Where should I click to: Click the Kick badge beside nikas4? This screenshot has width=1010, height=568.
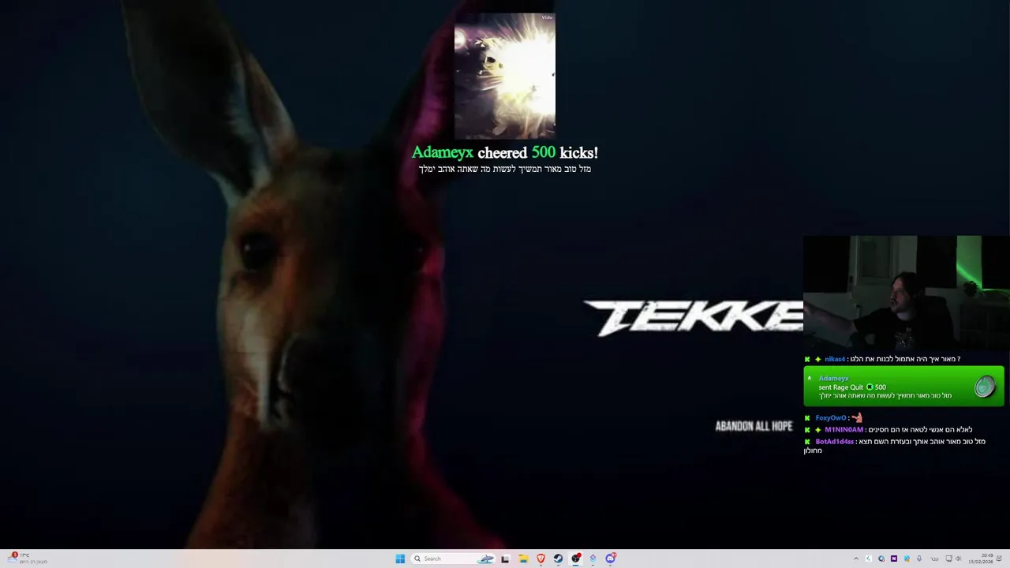click(x=807, y=359)
